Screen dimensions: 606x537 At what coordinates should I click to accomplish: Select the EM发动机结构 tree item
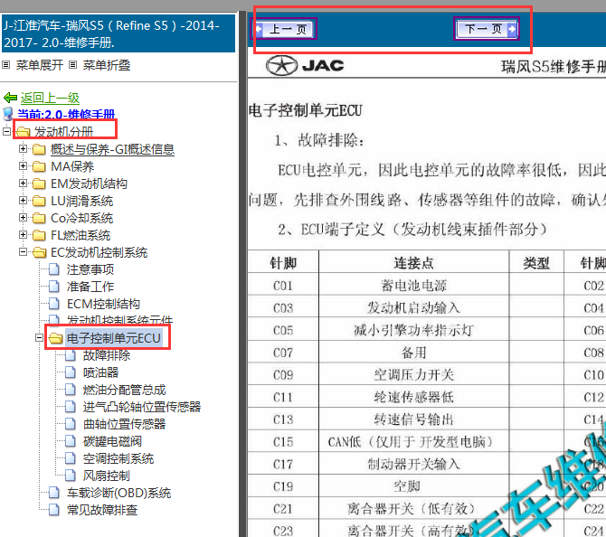coord(89,184)
